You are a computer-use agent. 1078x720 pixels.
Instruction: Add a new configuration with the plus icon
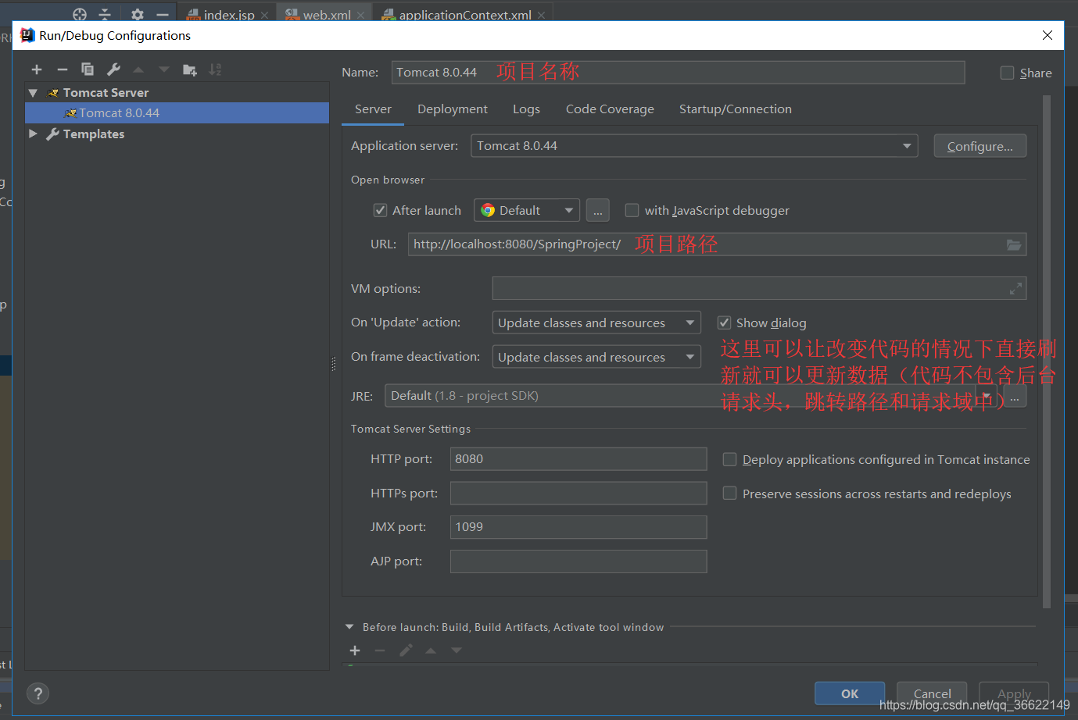click(37, 70)
